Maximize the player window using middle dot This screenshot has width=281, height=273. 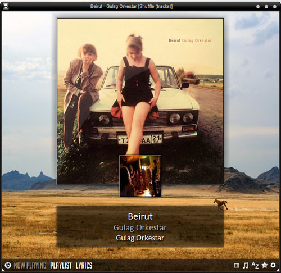pos(266,7)
